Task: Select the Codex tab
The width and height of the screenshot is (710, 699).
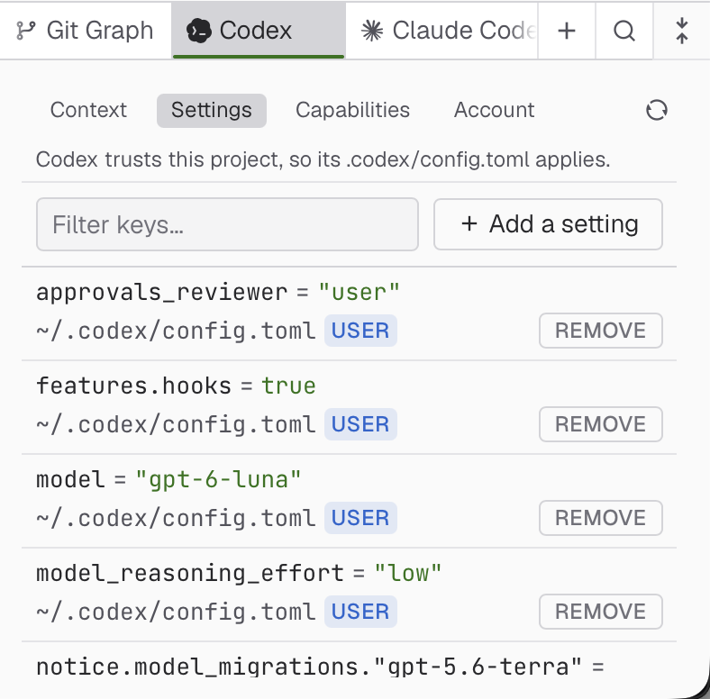Action: point(259,31)
